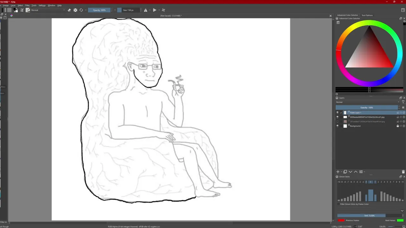
Task: Toggle horizontal mirror tool
Action: point(146,10)
